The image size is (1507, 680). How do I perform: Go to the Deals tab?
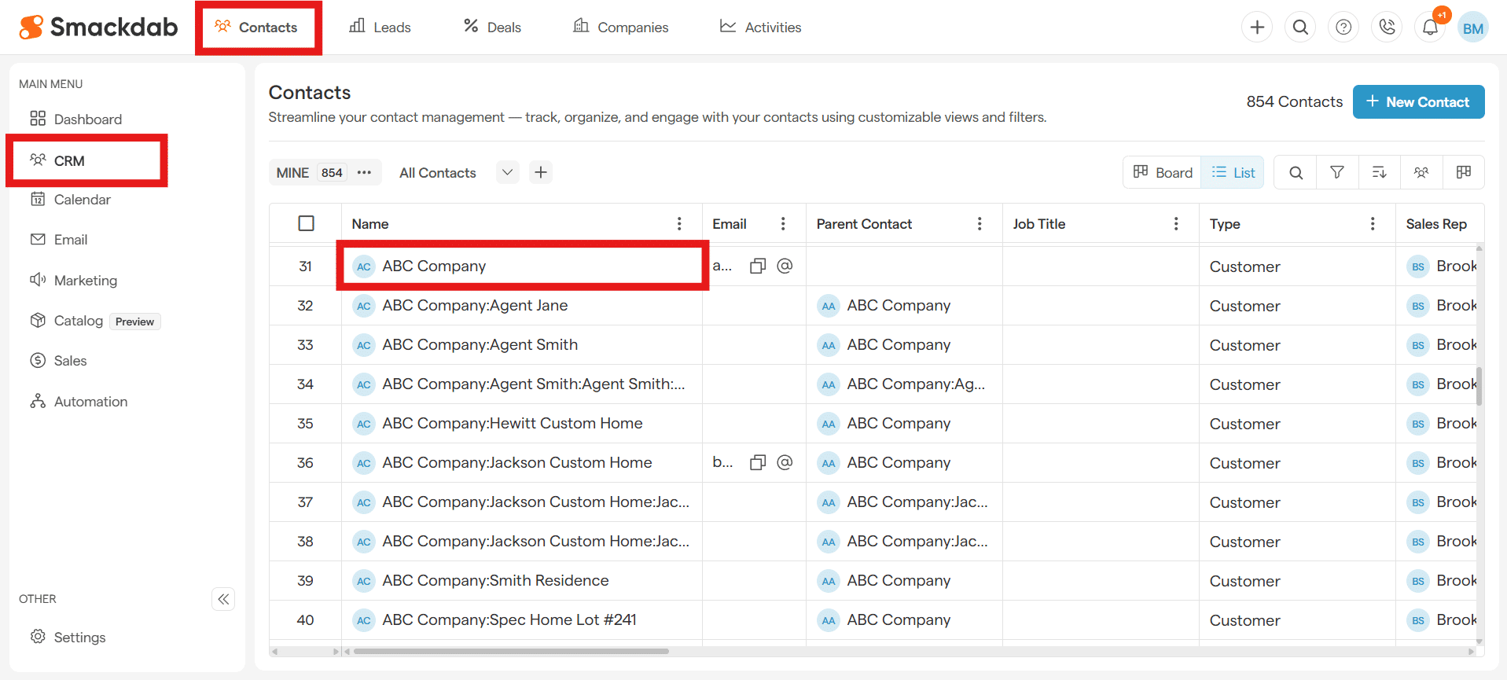[492, 28]
